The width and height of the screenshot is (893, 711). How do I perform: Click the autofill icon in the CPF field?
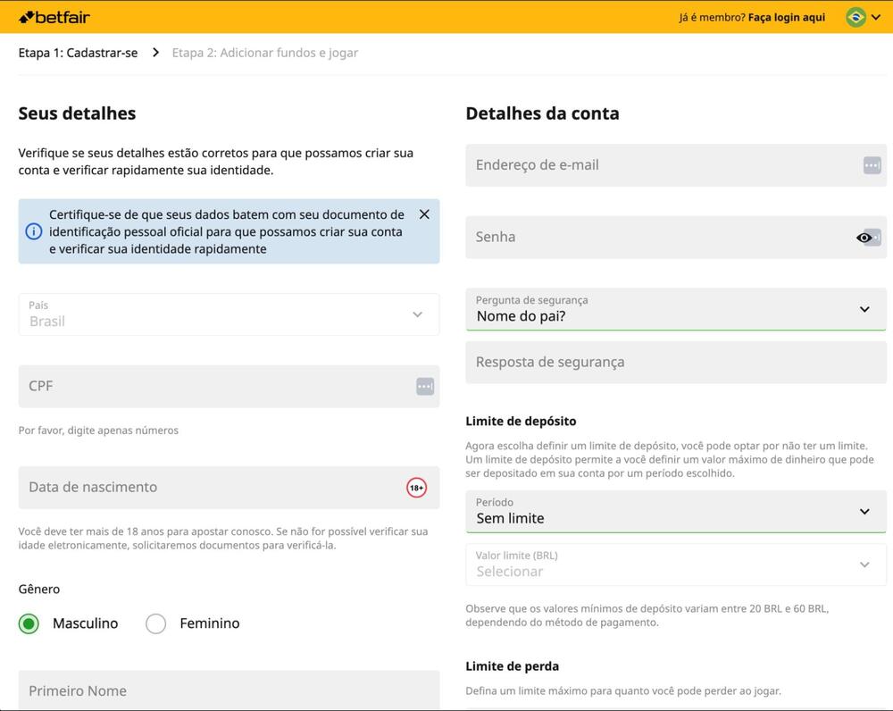pyautogui.click(x=425, y=386)
